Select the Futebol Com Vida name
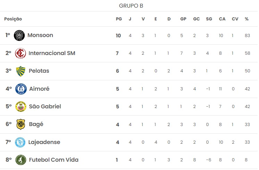The image size is (259, 170). (x=54, y=160)
